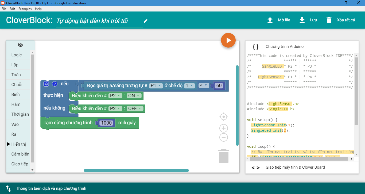Select the Vào toolbox category
365x194 pixels.
point(19,124)
